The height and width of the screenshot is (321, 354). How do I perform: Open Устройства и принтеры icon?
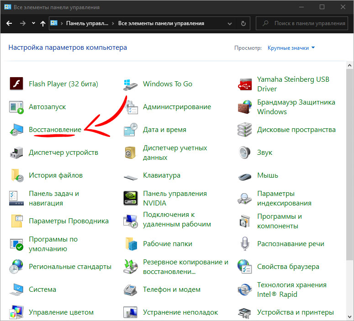[x=245, y=313]
